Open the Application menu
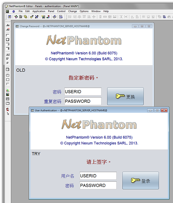Screen dimensions: 173x203 39,11
